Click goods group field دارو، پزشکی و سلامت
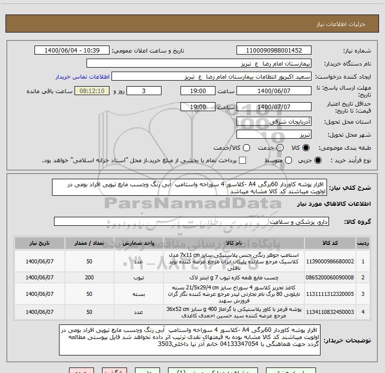The width and height of the screenshot is (385, 373). click(191, 221)
